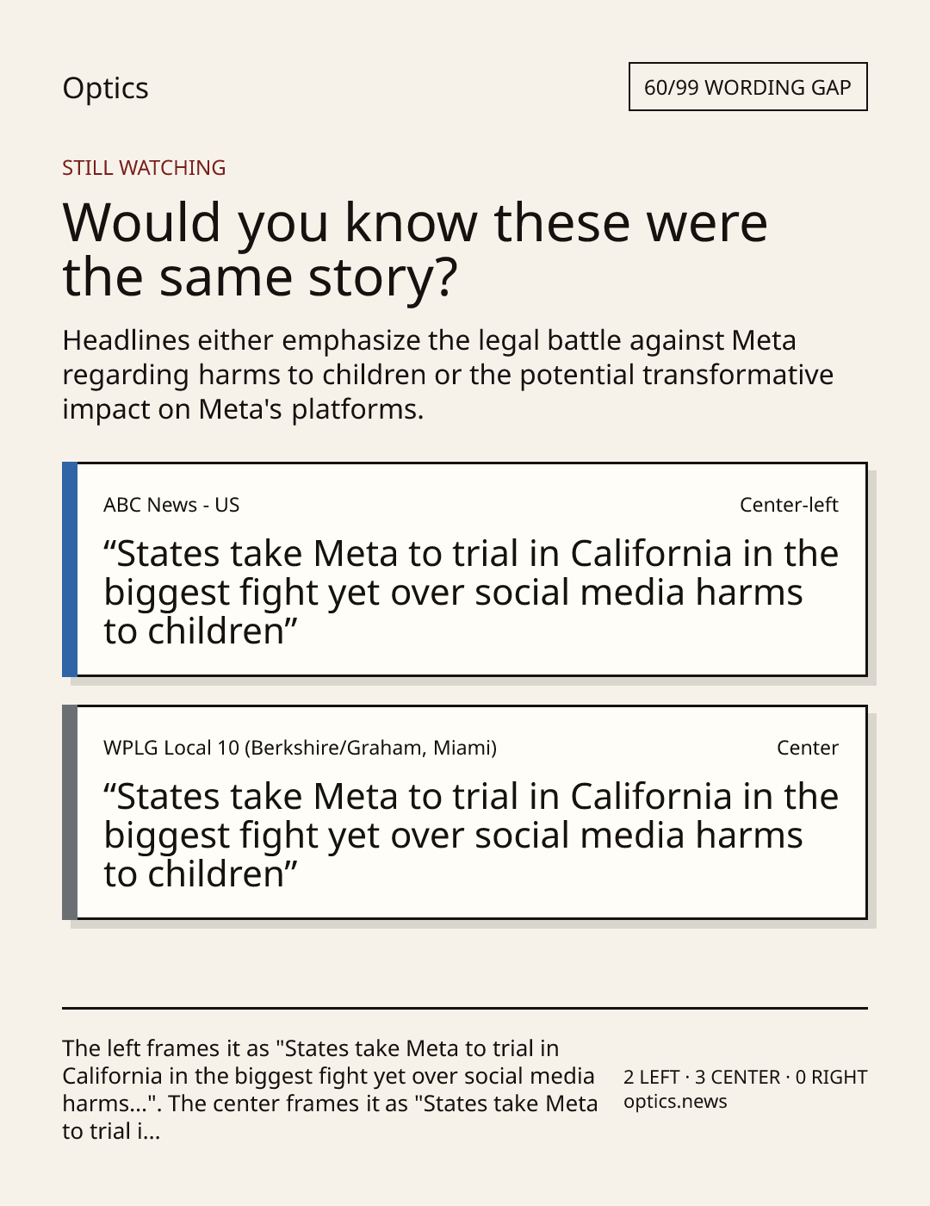The image size is (930, 1206).
Task: Select the STILL WATCHING label
Action: point(144,167)
